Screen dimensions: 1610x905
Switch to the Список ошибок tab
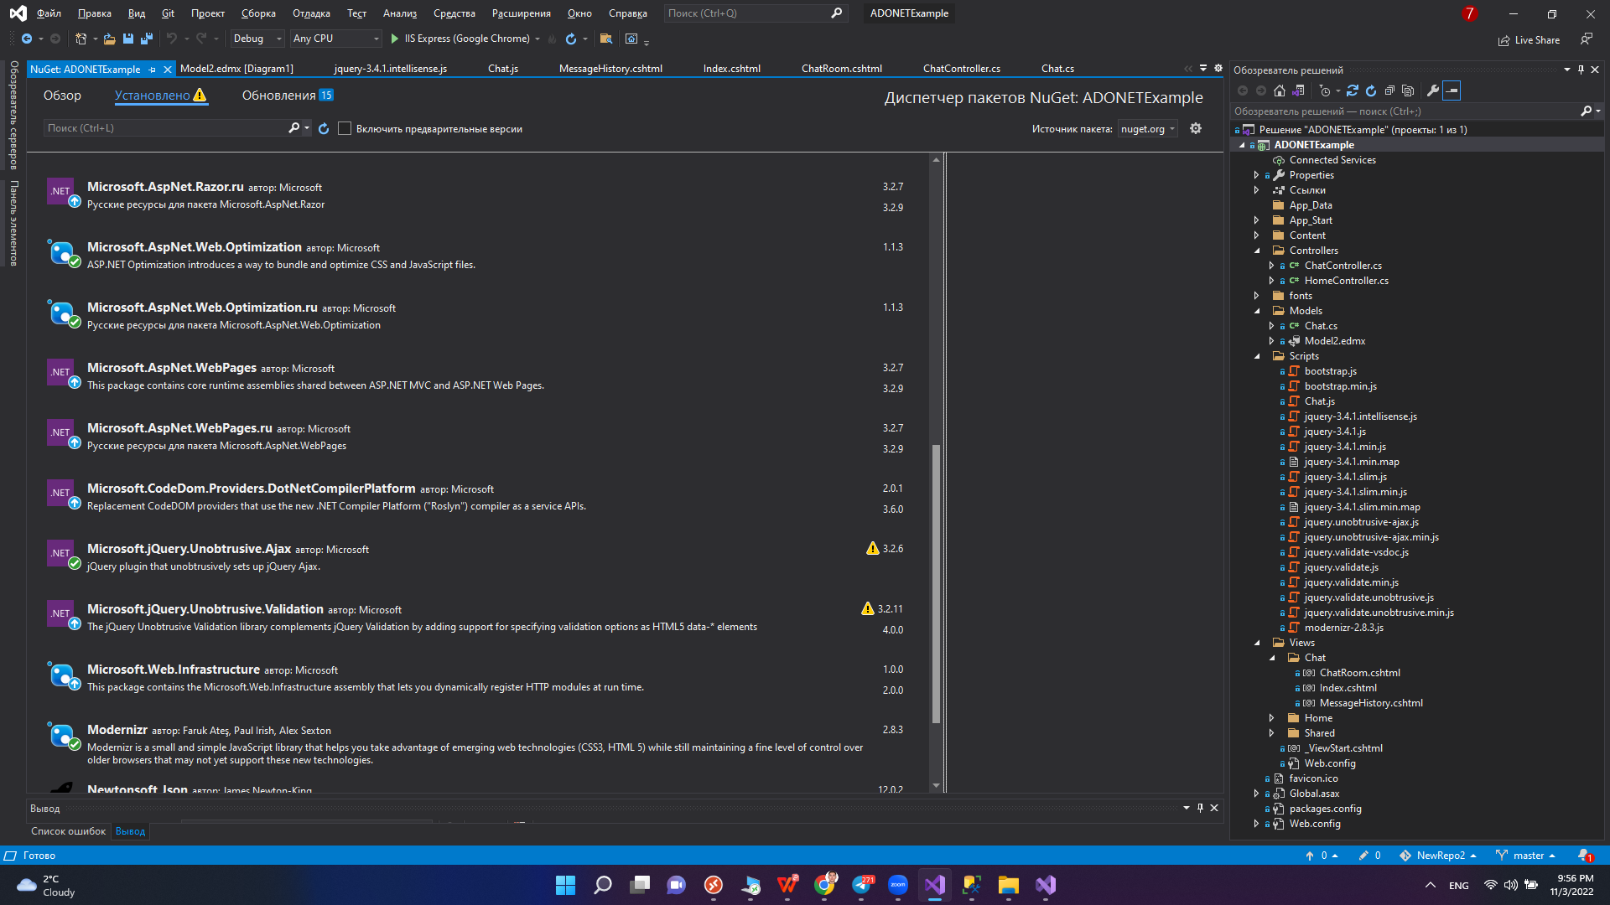tap(69, 831)
